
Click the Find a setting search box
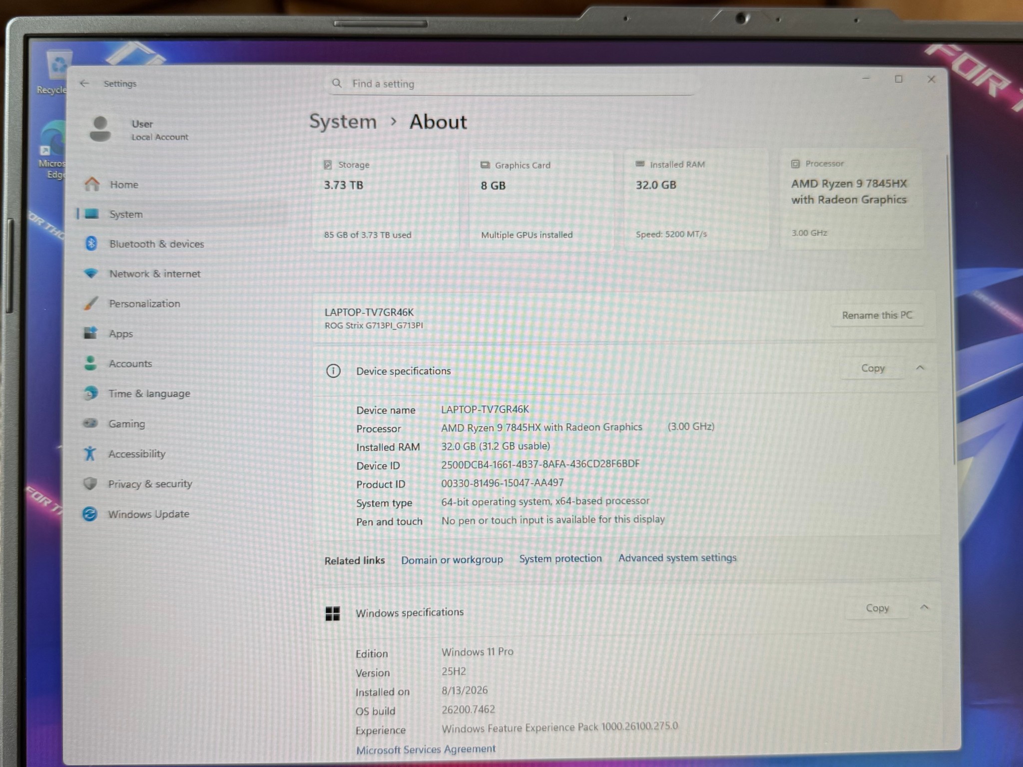pyautogui.click(x=512, y=83)
